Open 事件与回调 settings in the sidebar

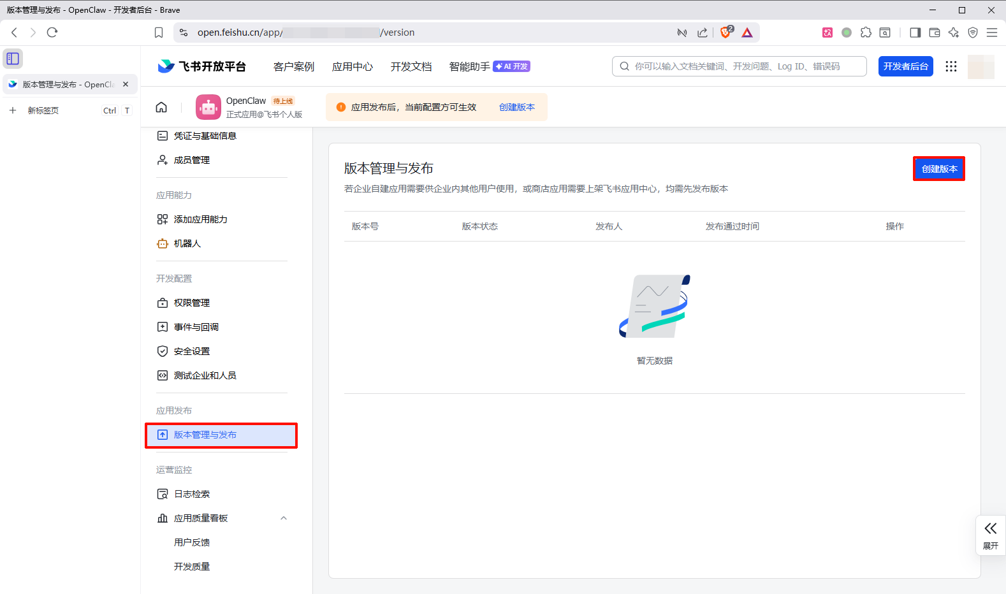point(196,327)
